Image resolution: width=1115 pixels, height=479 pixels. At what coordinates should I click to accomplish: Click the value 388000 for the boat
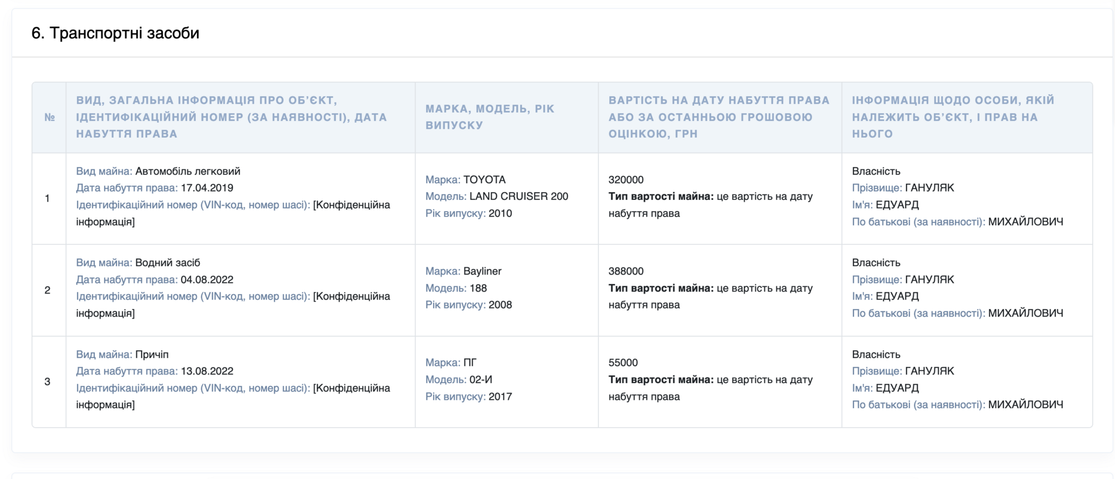[626, 271]
